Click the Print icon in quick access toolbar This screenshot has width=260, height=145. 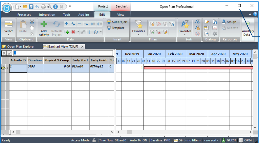[x=43, y=7]
